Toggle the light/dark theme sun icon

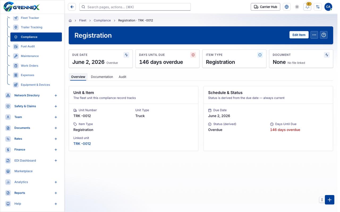297,7
